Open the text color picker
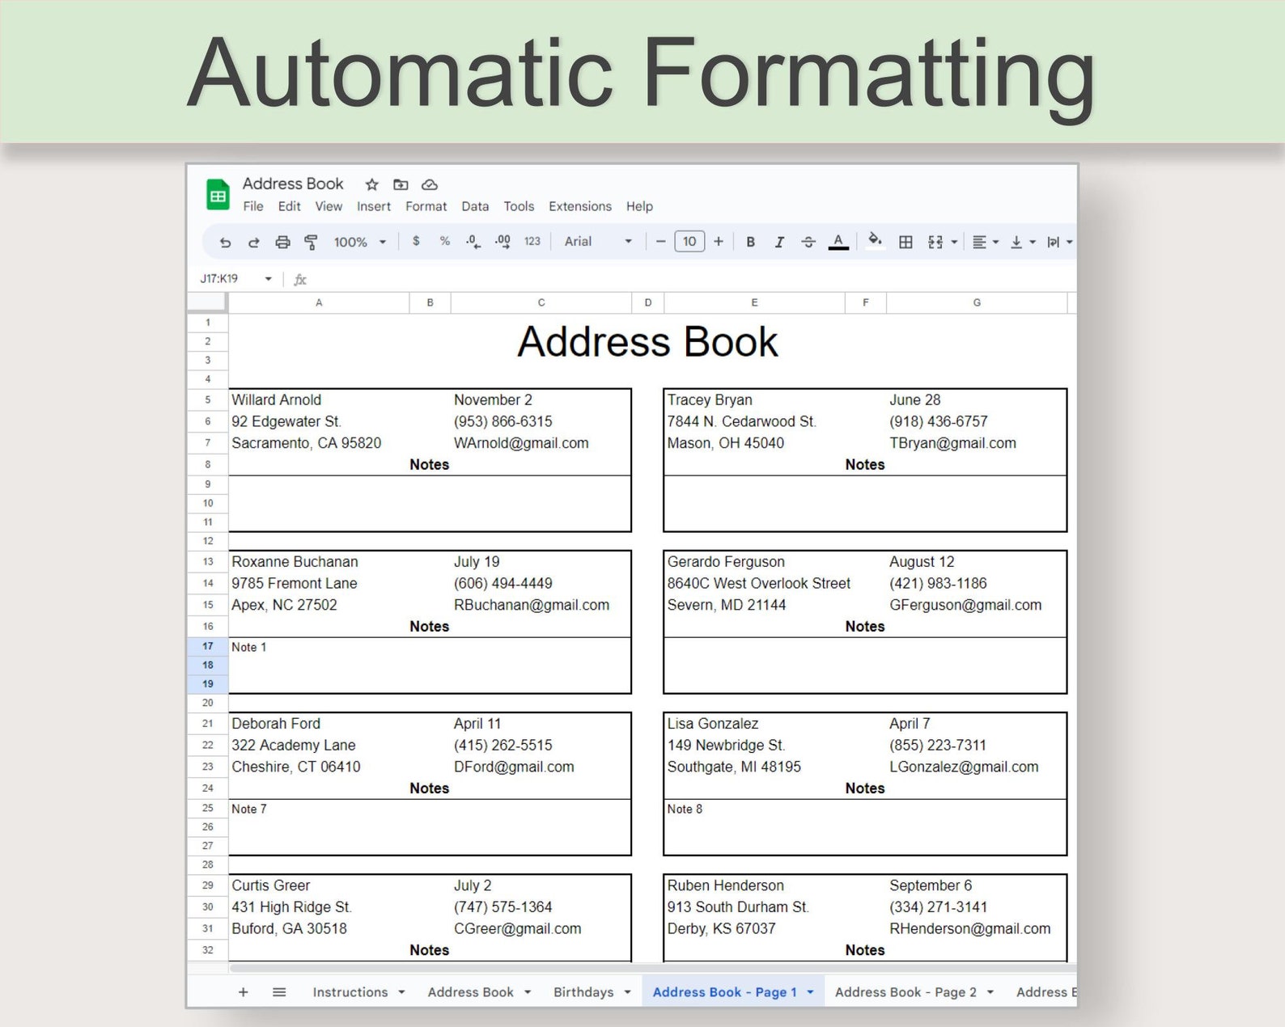 [x=838, y=242]
